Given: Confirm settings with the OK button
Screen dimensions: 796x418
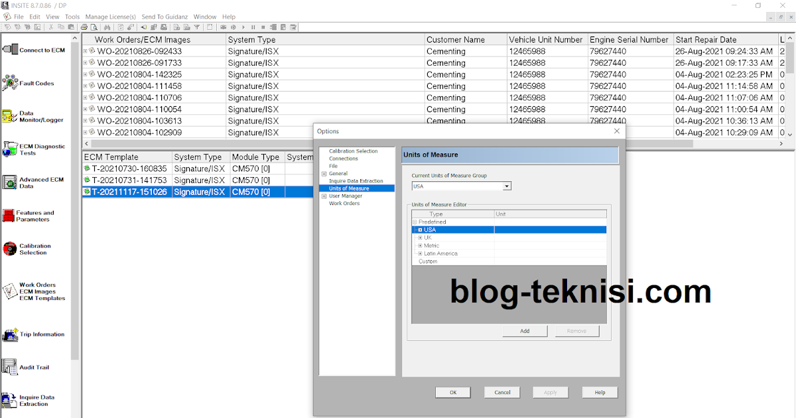Looking at the screenshot, I should pos(453,392).
